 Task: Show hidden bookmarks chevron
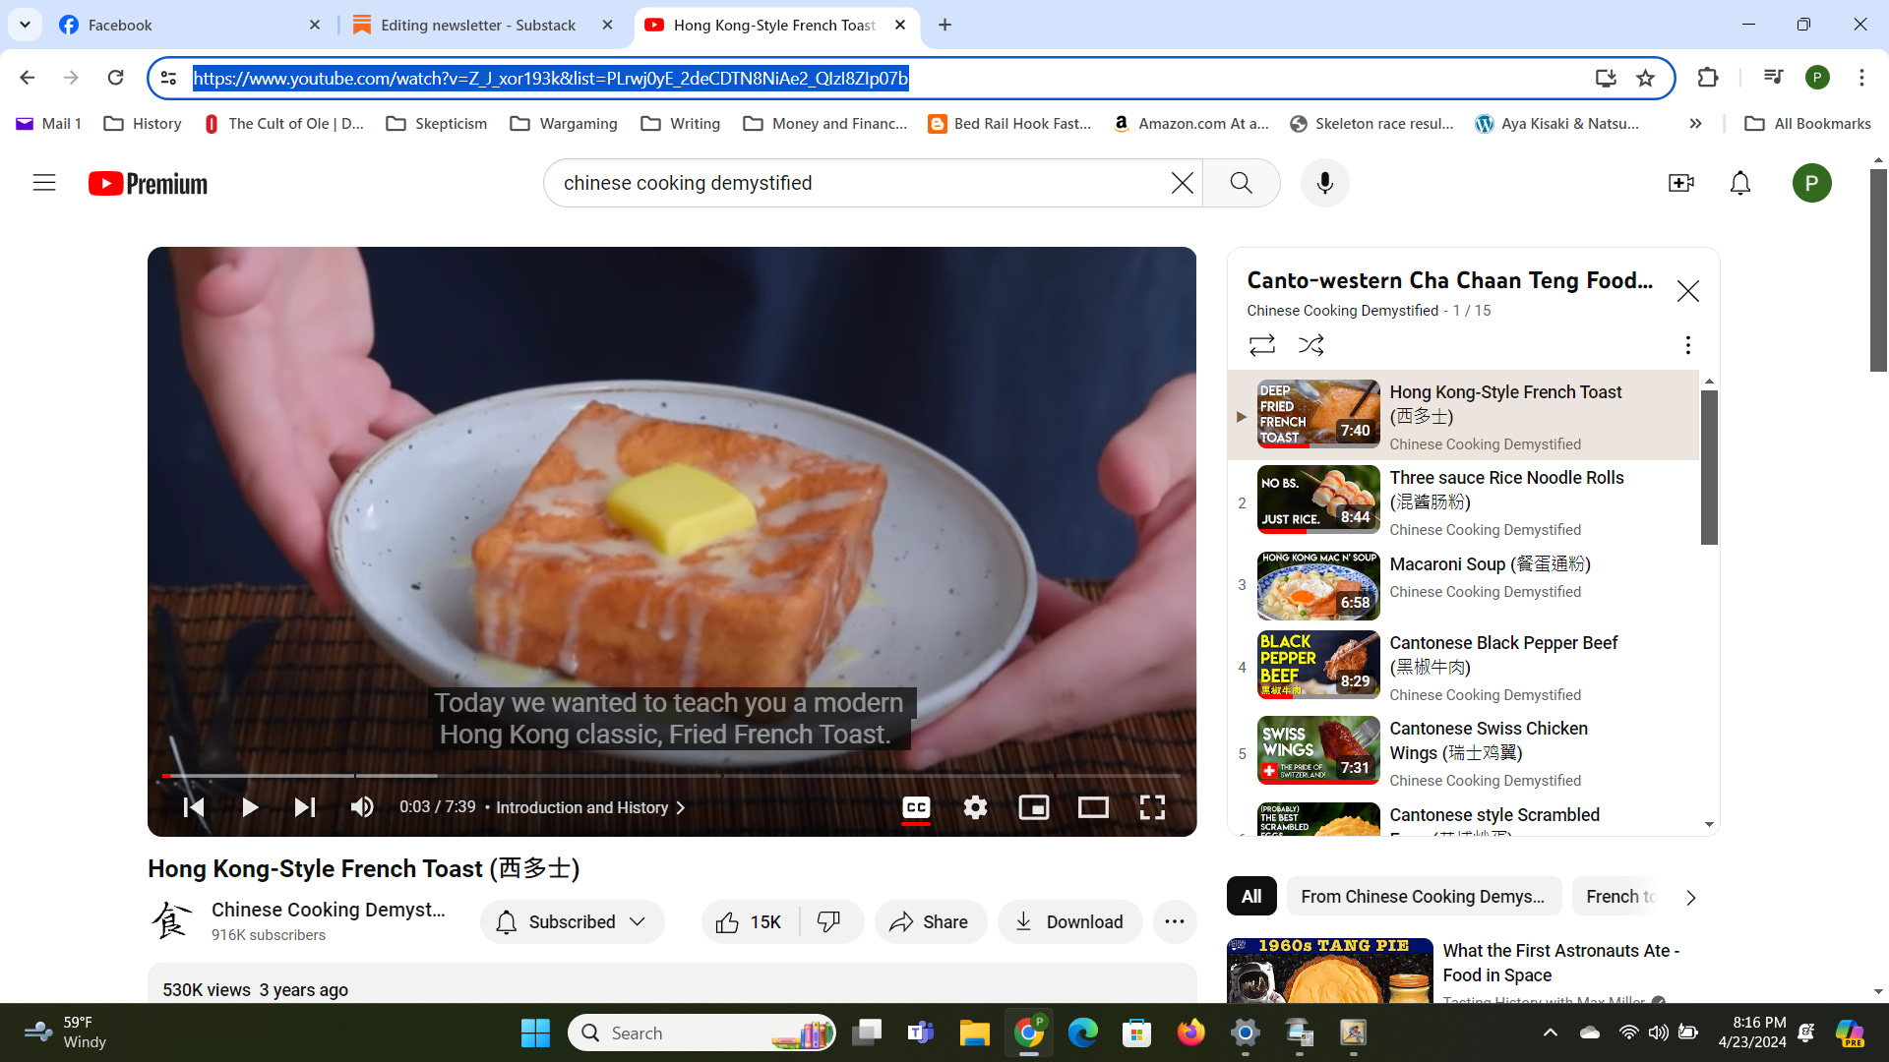pyautogui.click(x=1695, y=123)
